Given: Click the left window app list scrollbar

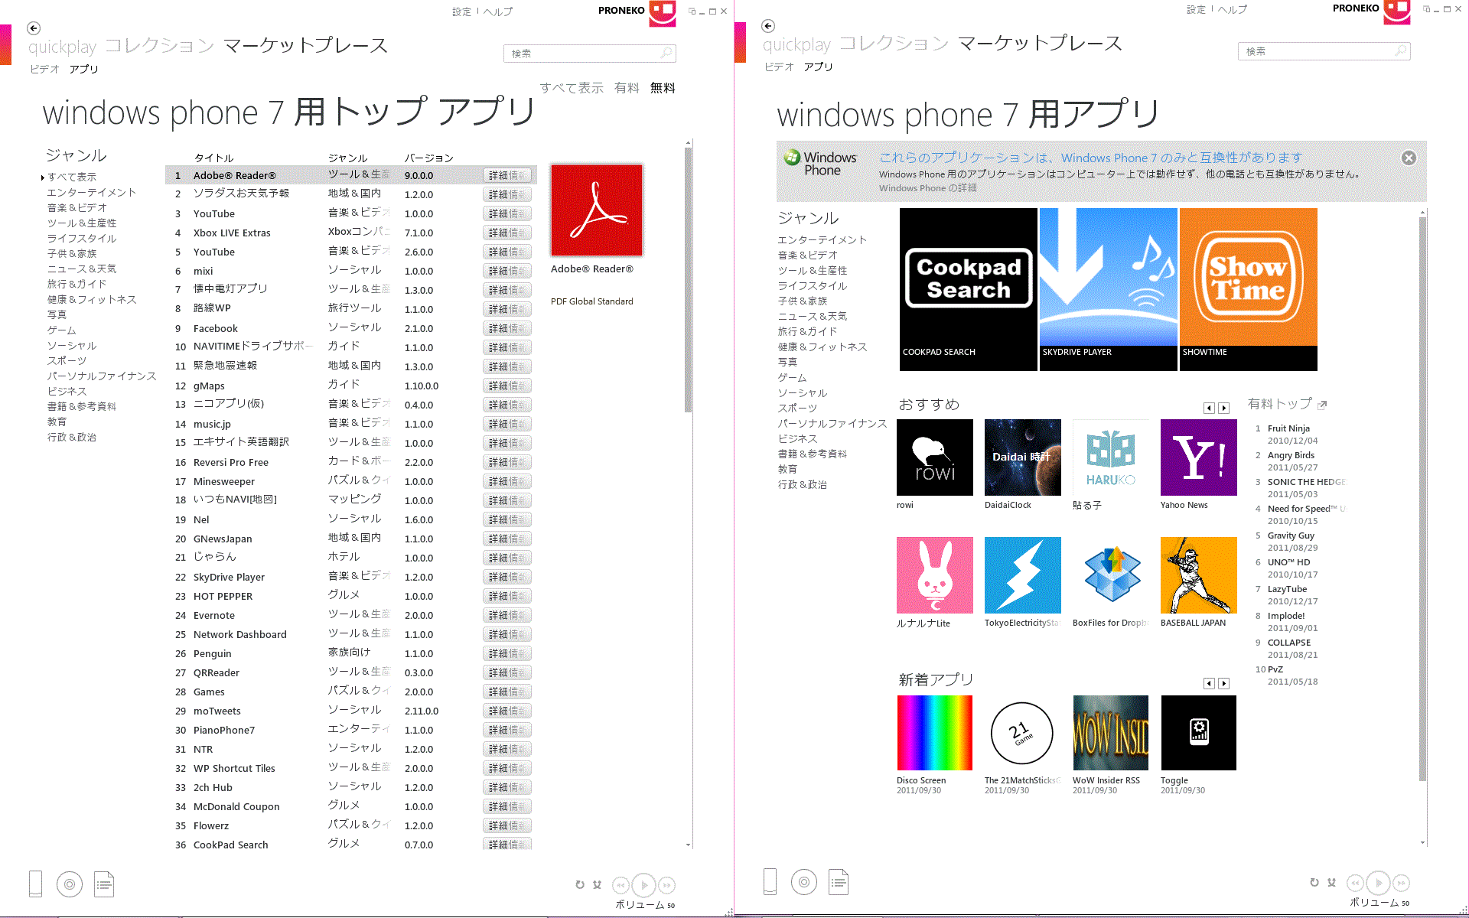Looking at the screenshot, I should tap(688, 280).
